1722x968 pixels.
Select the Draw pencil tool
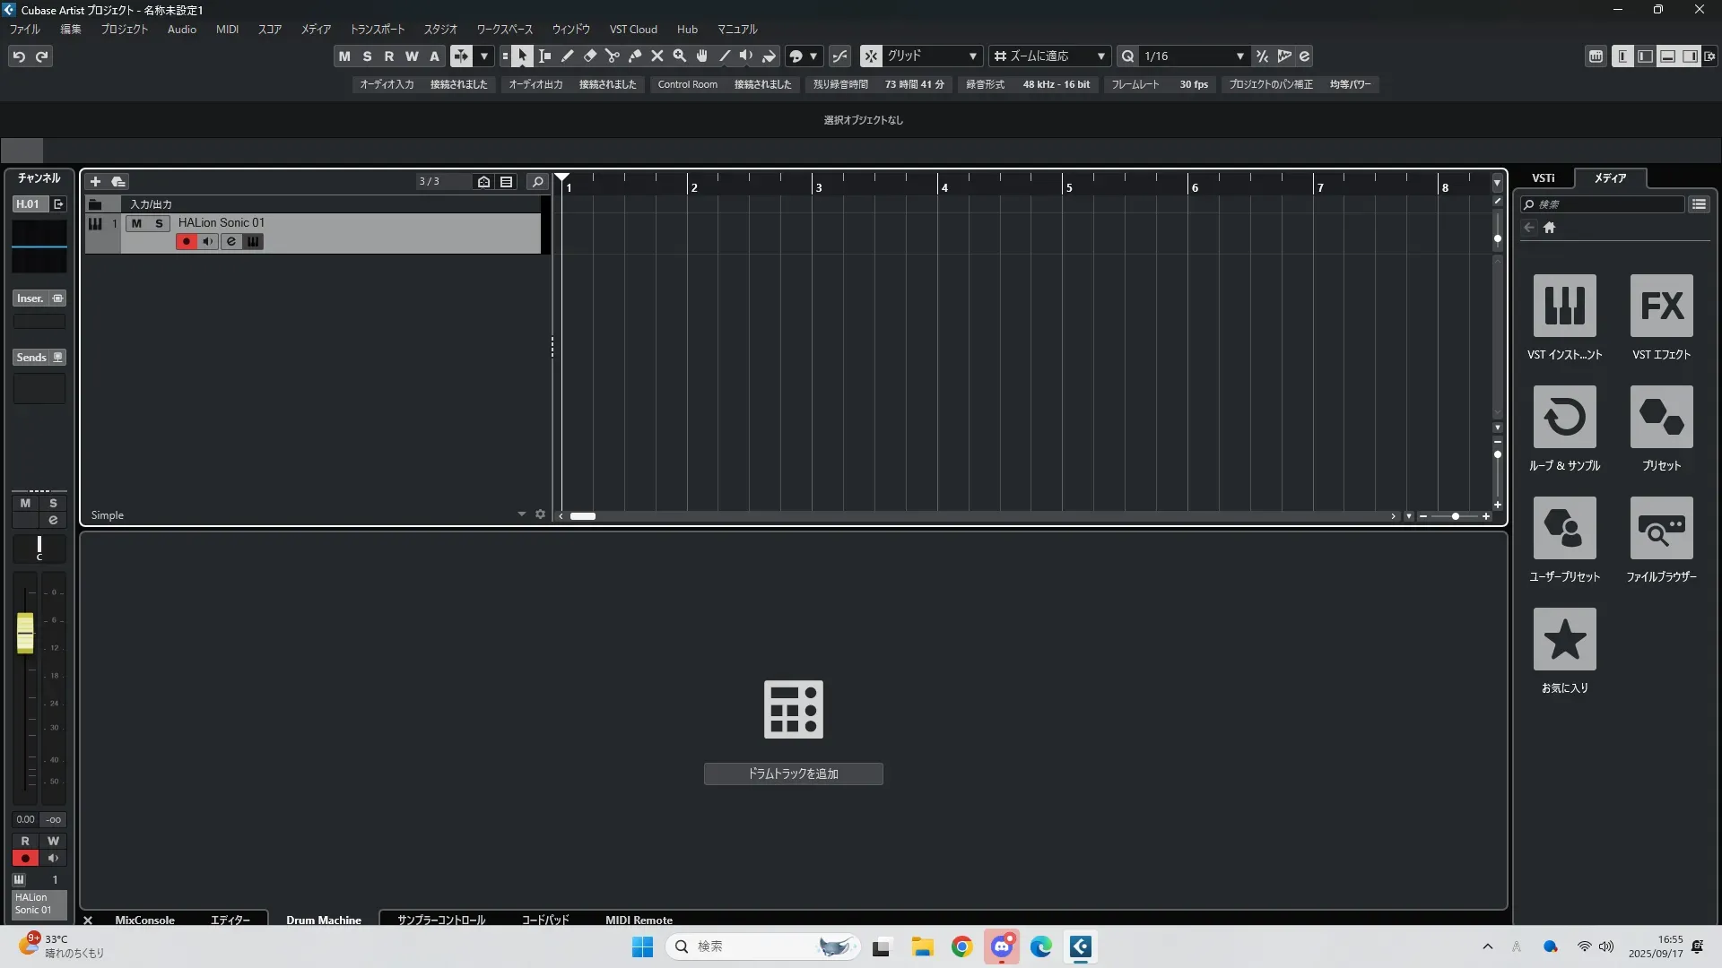click(568, 56)
